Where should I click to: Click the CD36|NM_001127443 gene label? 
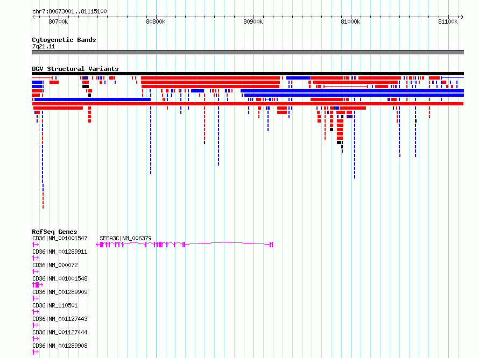(x=60, y=319)
